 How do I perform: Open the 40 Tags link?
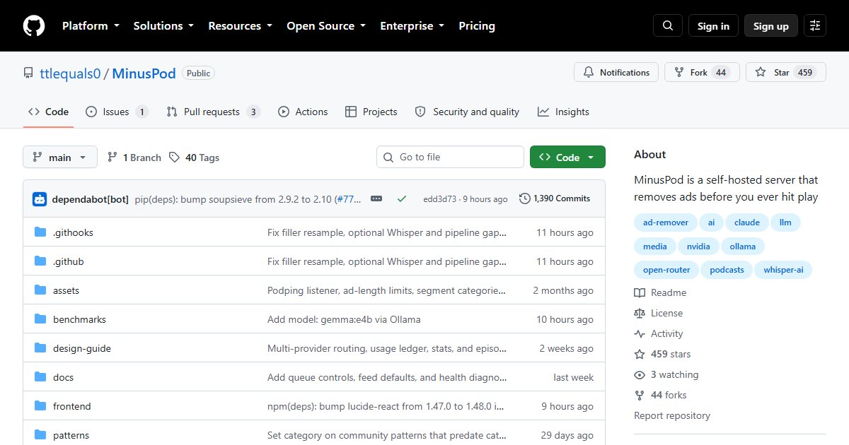(x=195, y=158)
